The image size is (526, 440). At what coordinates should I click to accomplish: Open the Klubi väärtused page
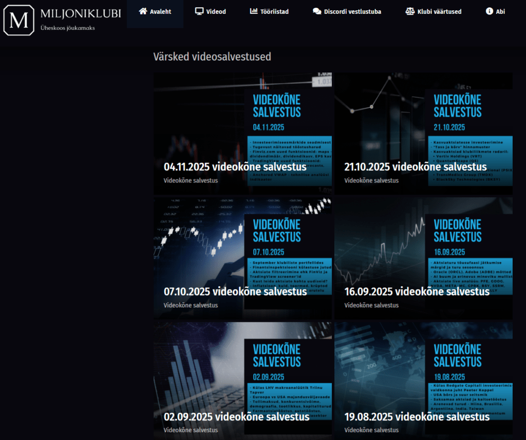pyautogui.click(x=439, y=11)
